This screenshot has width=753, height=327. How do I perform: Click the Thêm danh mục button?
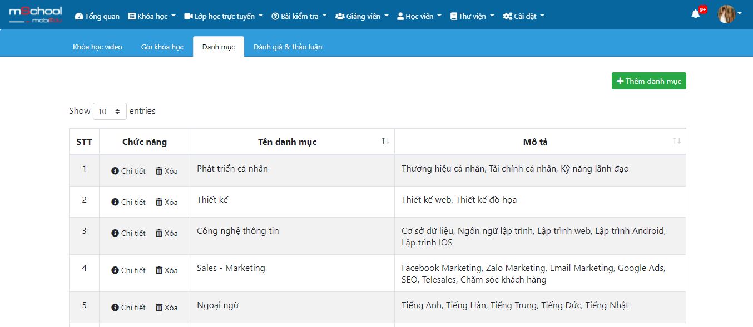pyautogui.click(x=649, y=81)
